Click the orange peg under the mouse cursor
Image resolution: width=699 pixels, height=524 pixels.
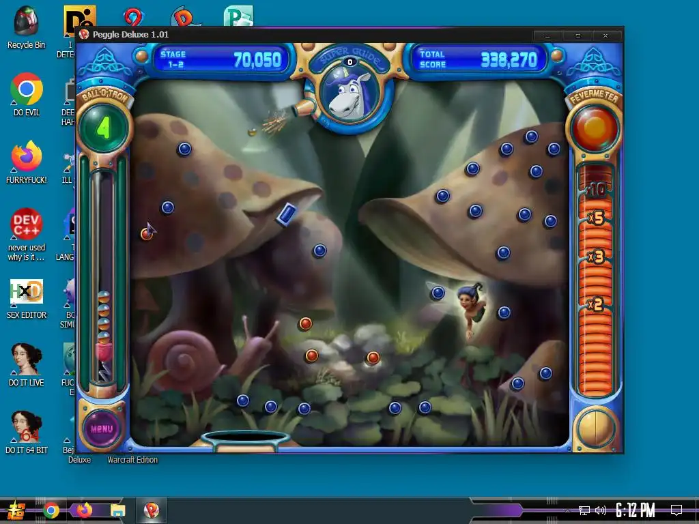(x=146, y=233)
